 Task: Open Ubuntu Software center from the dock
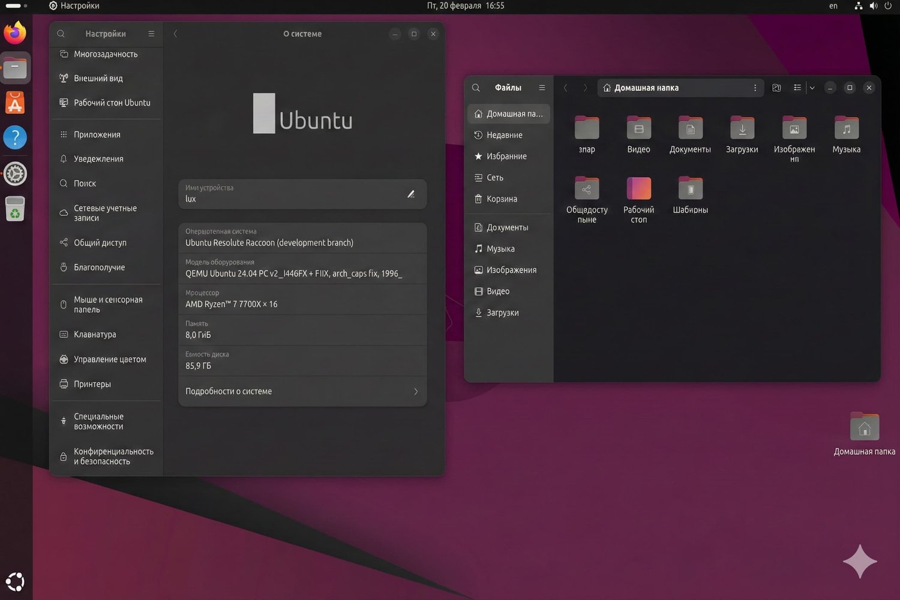coord(15,102)
